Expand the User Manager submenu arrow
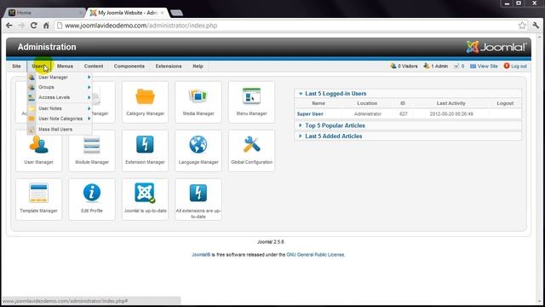Screen dimensions: 545x307 coord(89,78)
